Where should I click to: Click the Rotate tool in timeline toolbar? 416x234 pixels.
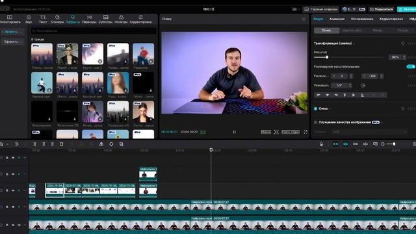coord(111,144)
